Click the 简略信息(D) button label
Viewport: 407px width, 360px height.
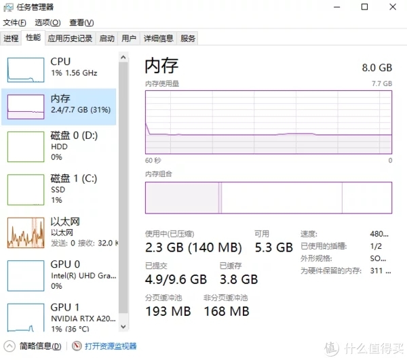(x=41, y=346)
